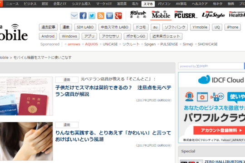This screenshot has width=245, height=163.
Task: Follow the sponsored リクルート link
Action: 131,44
